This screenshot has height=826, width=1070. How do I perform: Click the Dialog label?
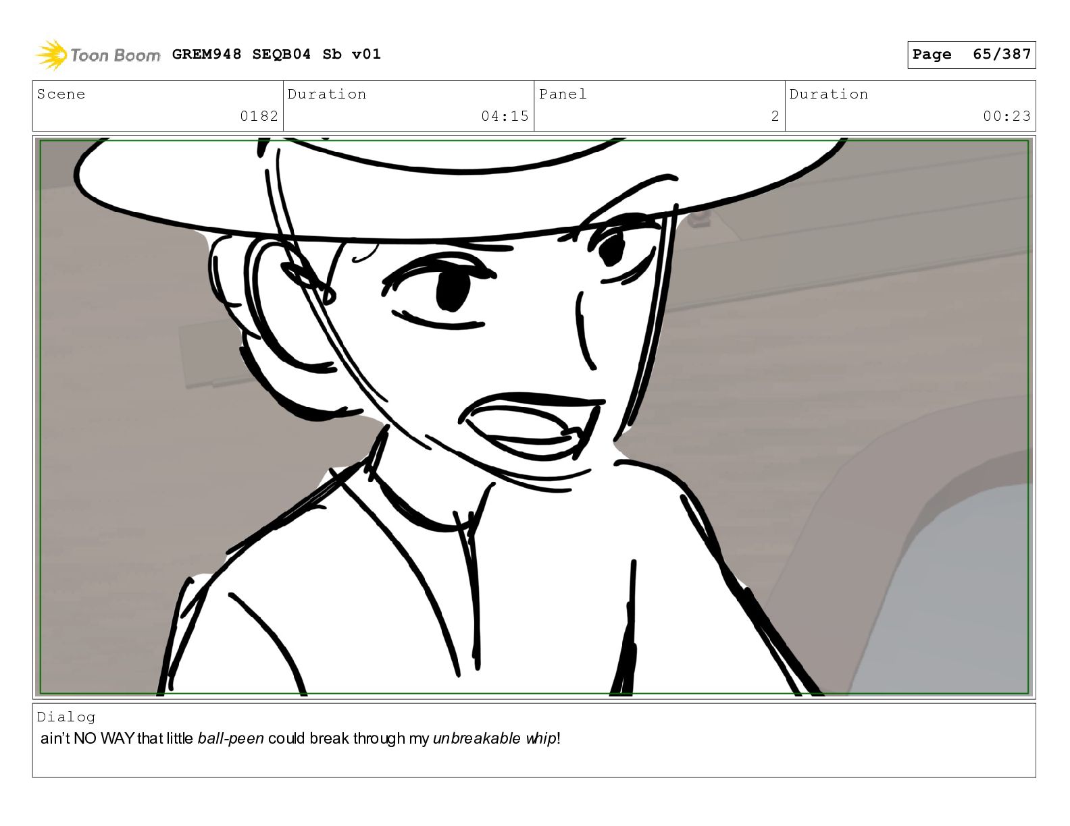coord(66,717)
